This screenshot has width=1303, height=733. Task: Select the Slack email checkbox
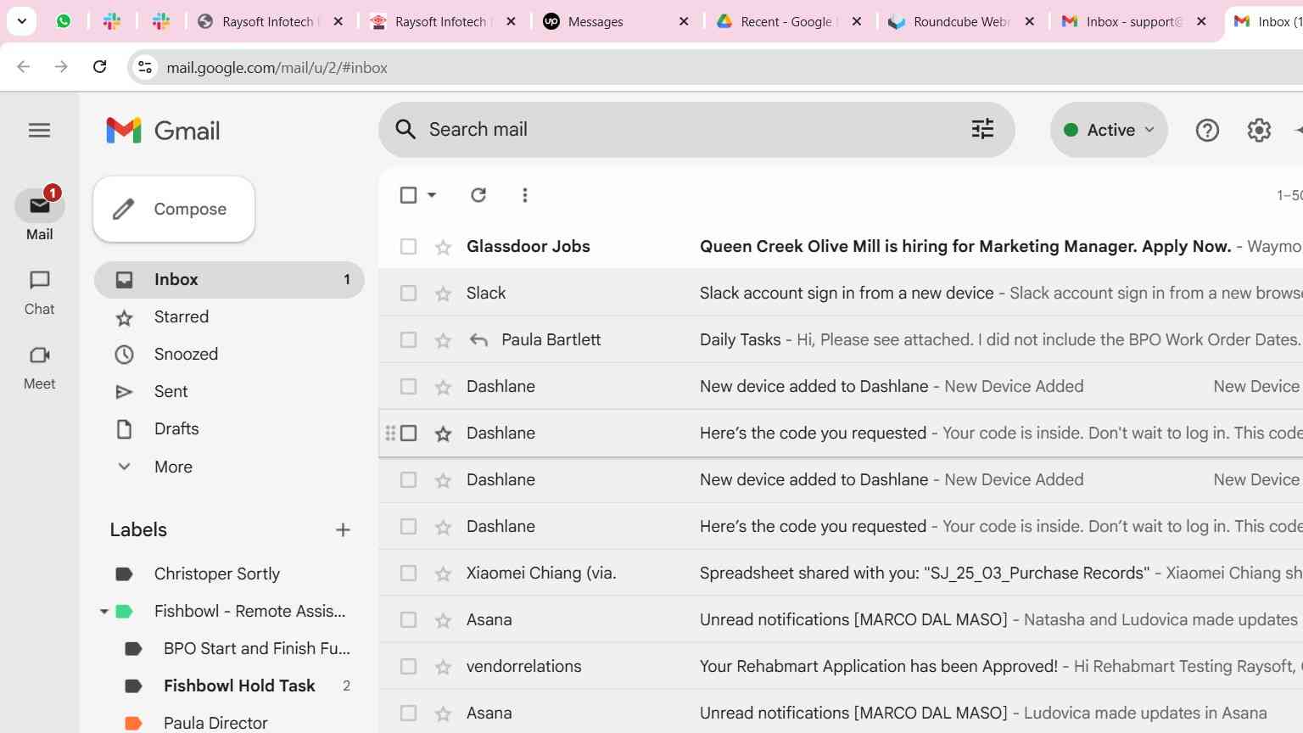408,293
